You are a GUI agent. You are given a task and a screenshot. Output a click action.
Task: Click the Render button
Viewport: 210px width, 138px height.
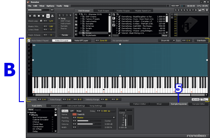point(65,35)
